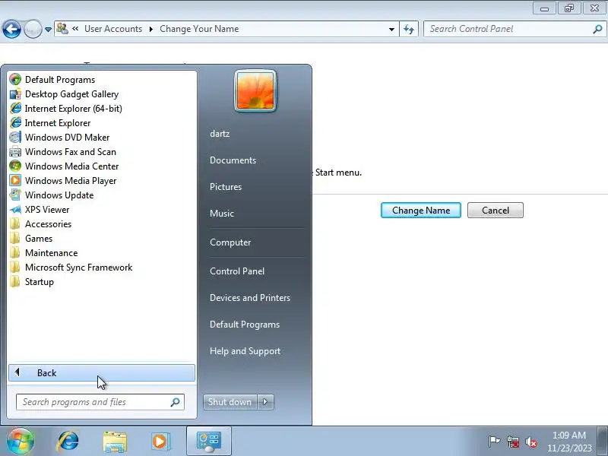
Task: Click the Start orb button
Action: (x=21, y=442)
